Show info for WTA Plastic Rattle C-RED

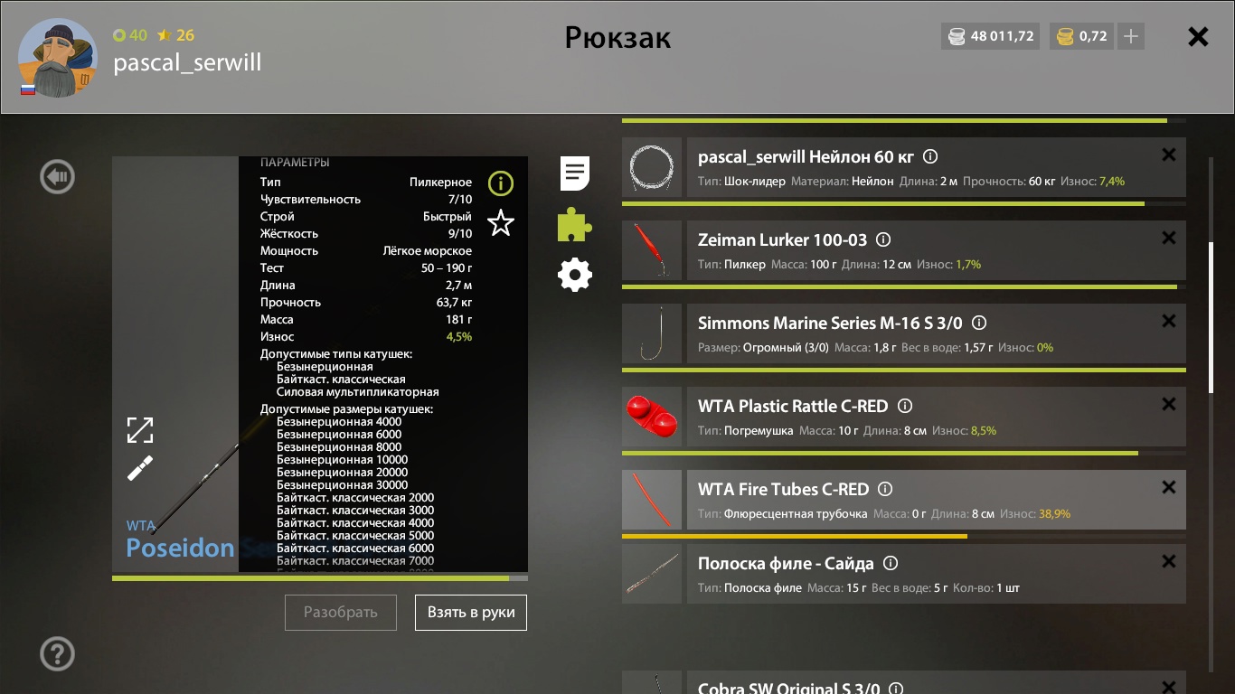(x=905, y=407)
